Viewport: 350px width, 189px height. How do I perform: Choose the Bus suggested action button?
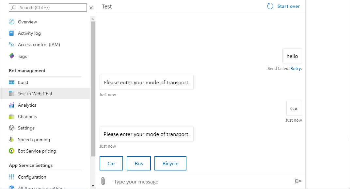pyautogui.click(x=139, y=163)
